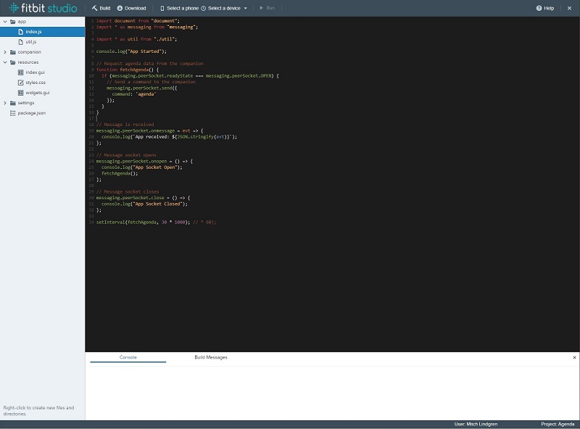Open util.js in the file tree

[31, 42]
